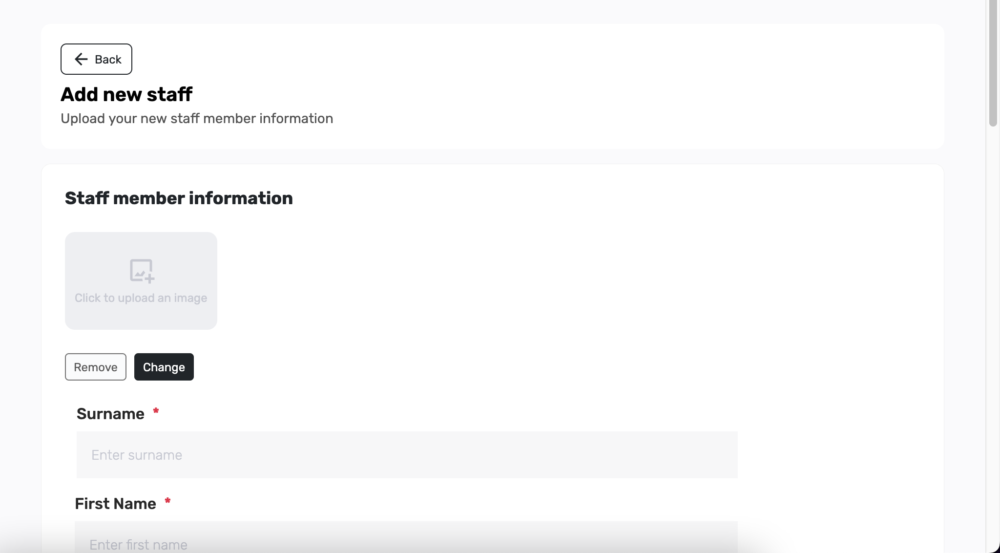Screen dimensions: 1000x553
Task: Click the word Back in the button
Action: 108,59
